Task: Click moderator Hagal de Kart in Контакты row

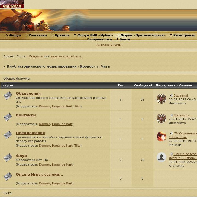Action: point(62,124)
